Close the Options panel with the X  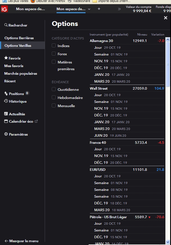(166, 18)
